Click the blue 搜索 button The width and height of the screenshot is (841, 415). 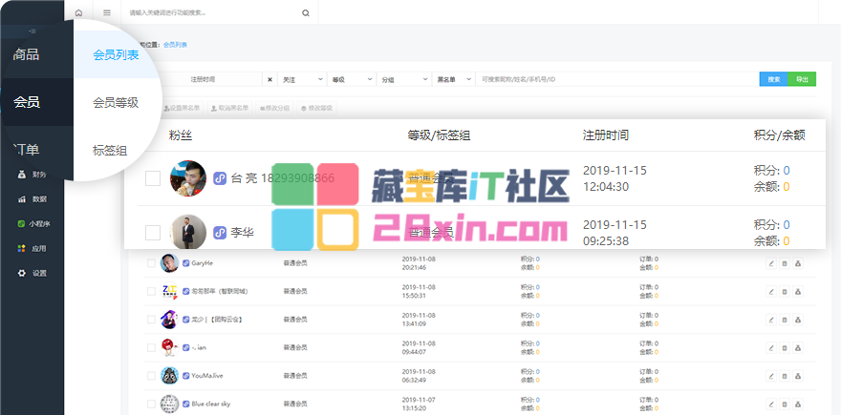[x=773, y=79]
